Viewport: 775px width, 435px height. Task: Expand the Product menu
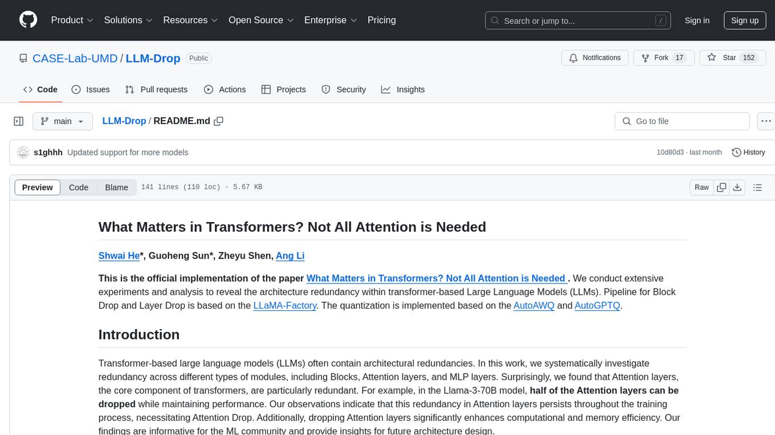72,20
